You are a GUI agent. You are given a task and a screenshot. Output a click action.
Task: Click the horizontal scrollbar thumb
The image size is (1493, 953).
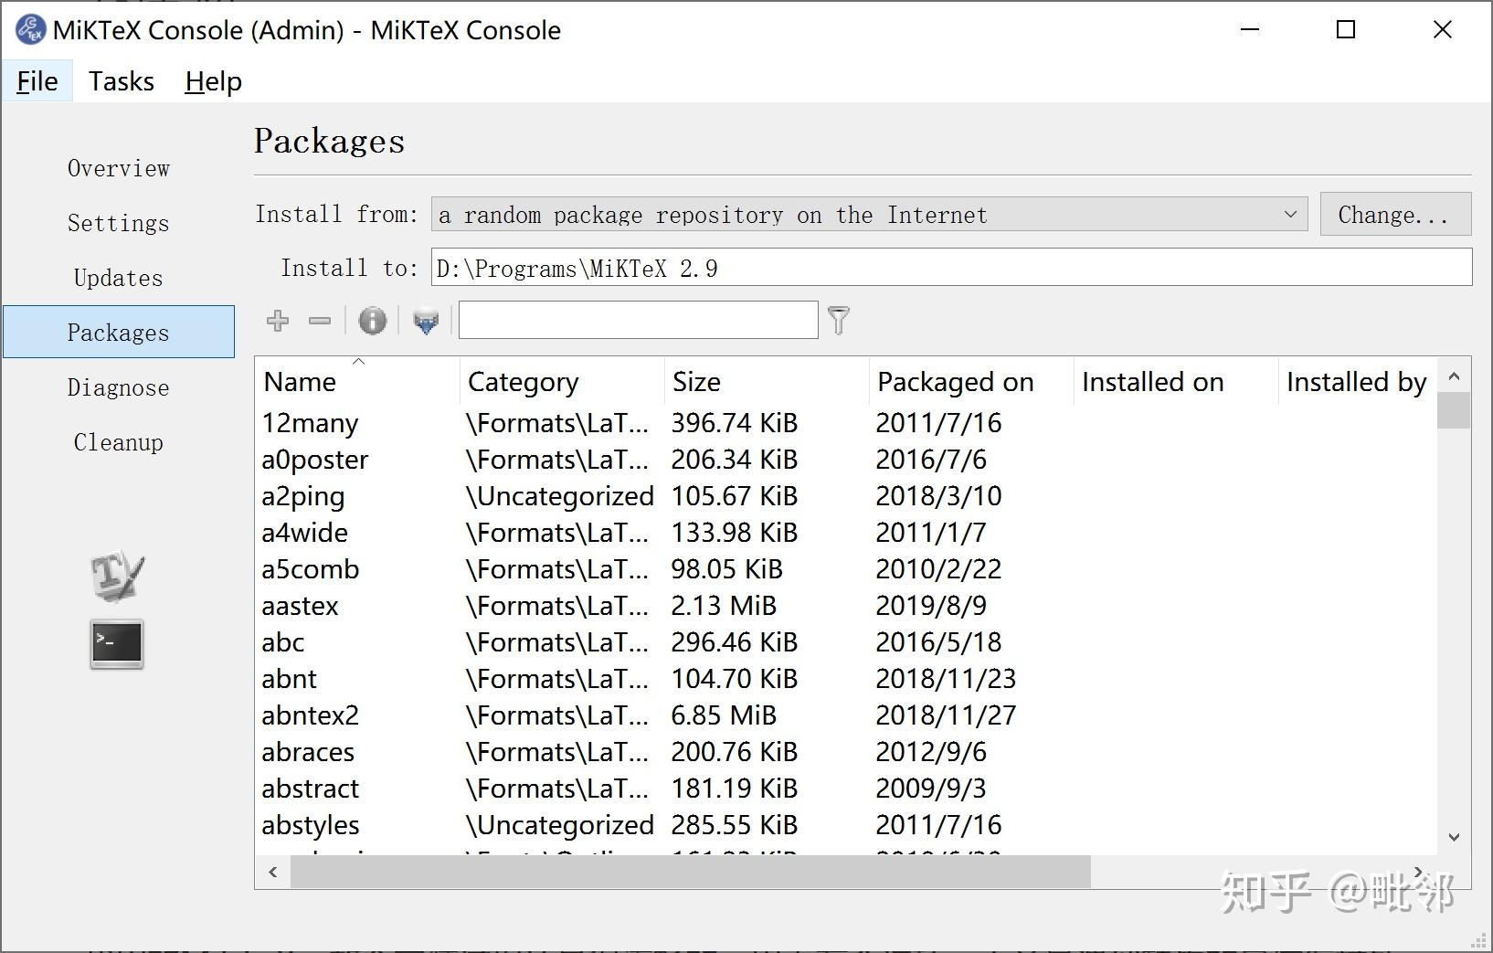click(690, 872)
